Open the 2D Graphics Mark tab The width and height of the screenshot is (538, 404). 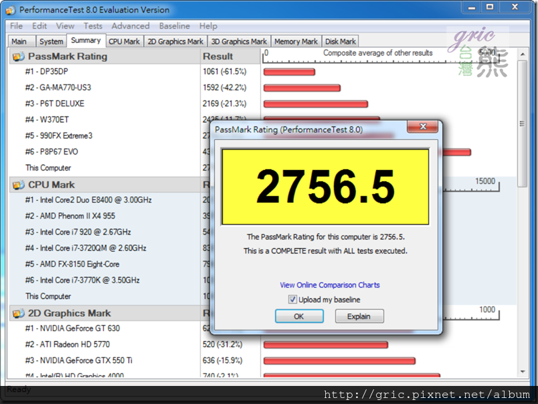coord(175,41)
